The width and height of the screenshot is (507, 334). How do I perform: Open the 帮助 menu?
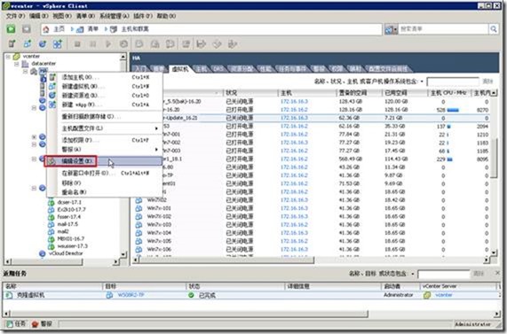click(166, 16)
